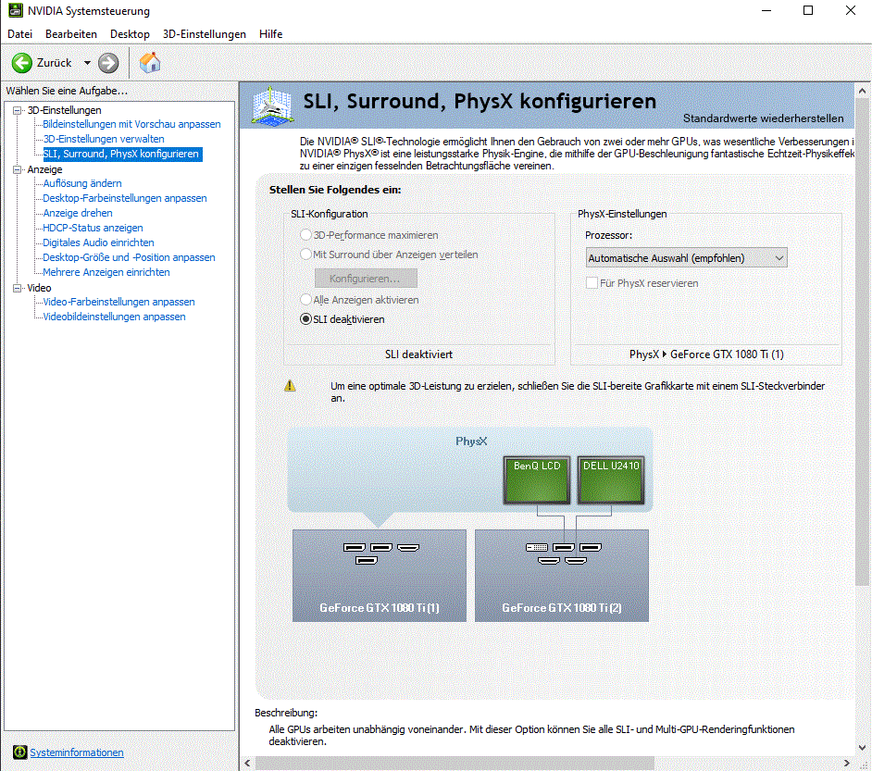Select the SLI deaktivieren radio button
872x771 pixels.
point(305,319)
